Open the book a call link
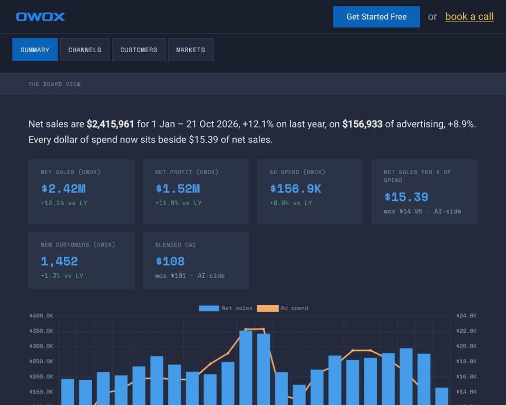This screenshot has width=506, height=405. (x=469, y=16)
